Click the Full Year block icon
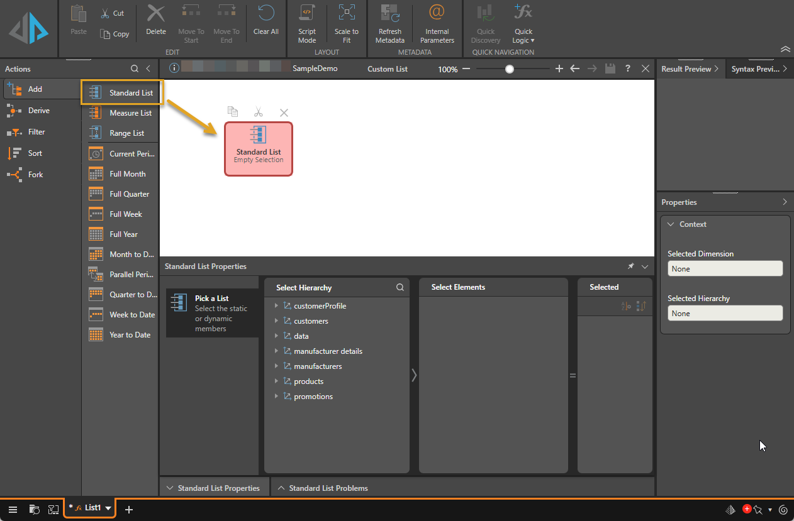 click(x=96, y=234)
